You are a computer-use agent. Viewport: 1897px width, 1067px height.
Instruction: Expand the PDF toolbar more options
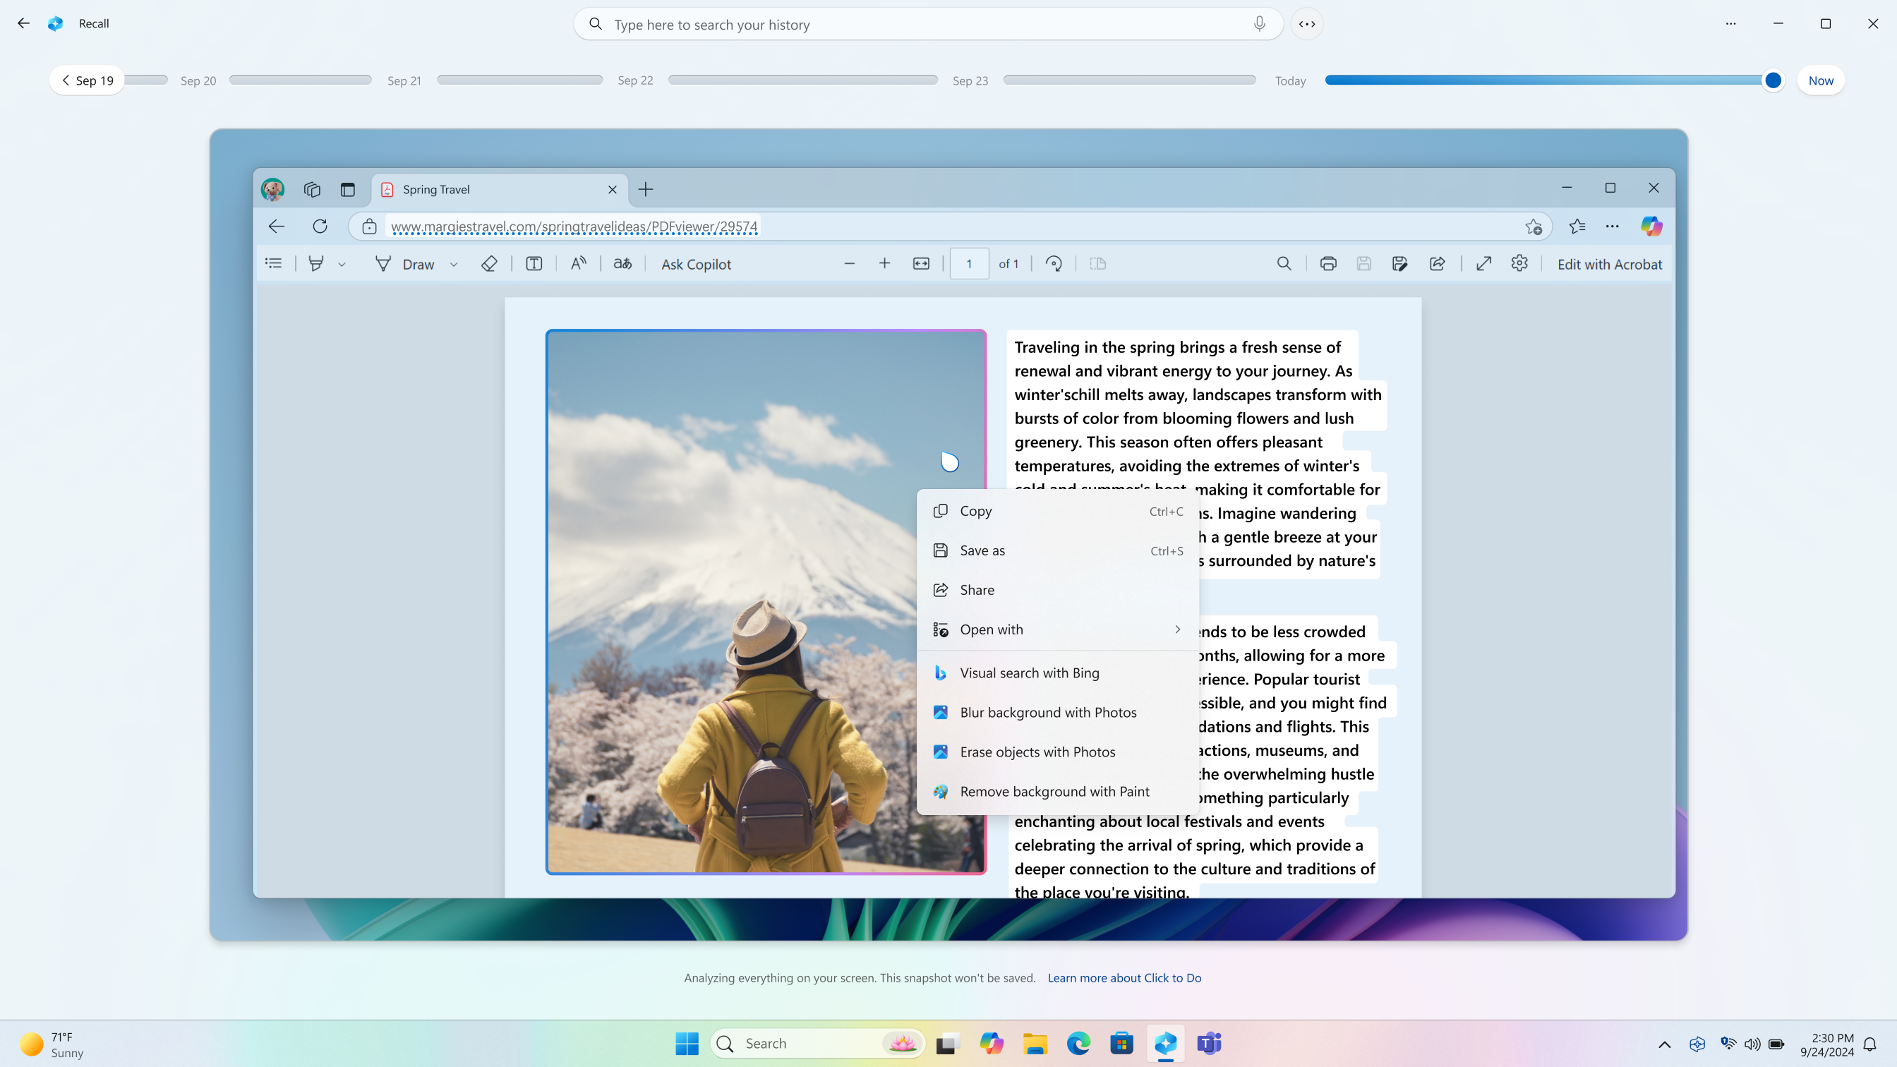(x=1519, y=263)
